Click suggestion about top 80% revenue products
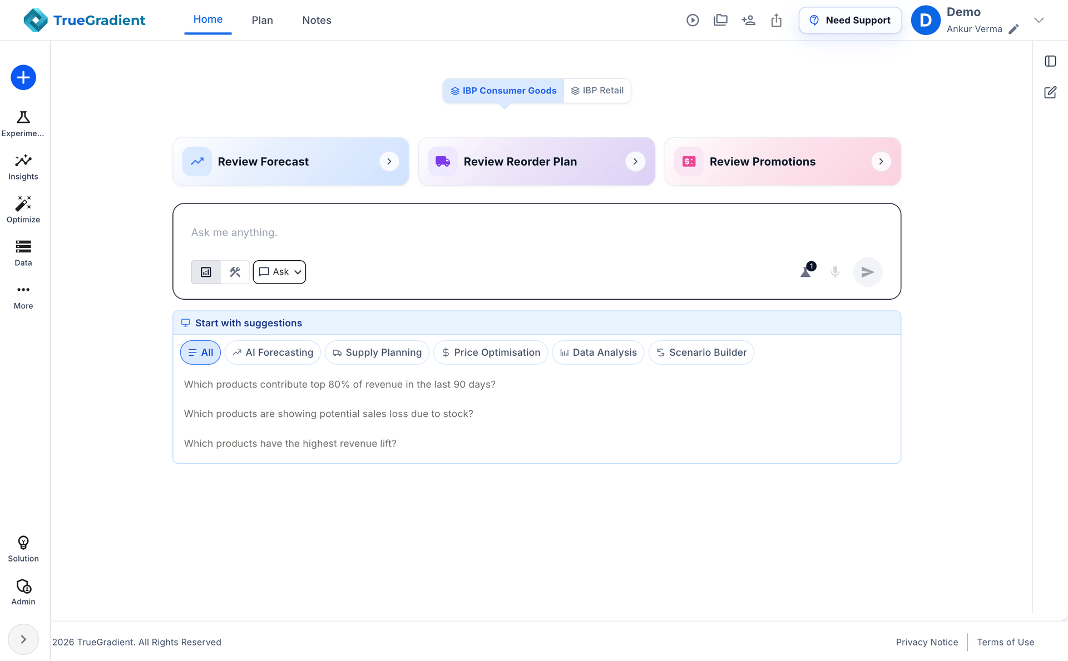Image resolution: width=1068 pixels, height=661 pixels. 340,385
